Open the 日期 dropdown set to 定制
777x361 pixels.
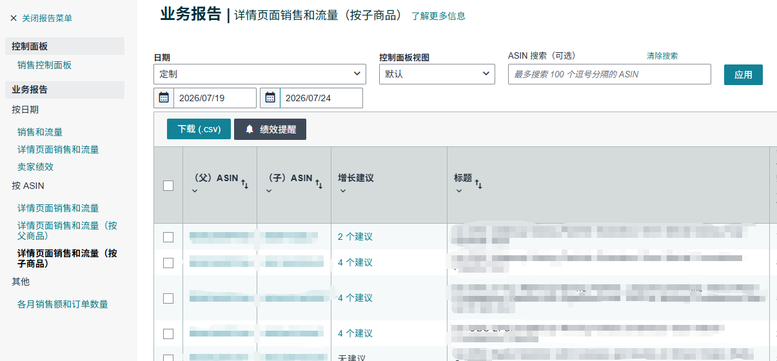pos(260,74)
